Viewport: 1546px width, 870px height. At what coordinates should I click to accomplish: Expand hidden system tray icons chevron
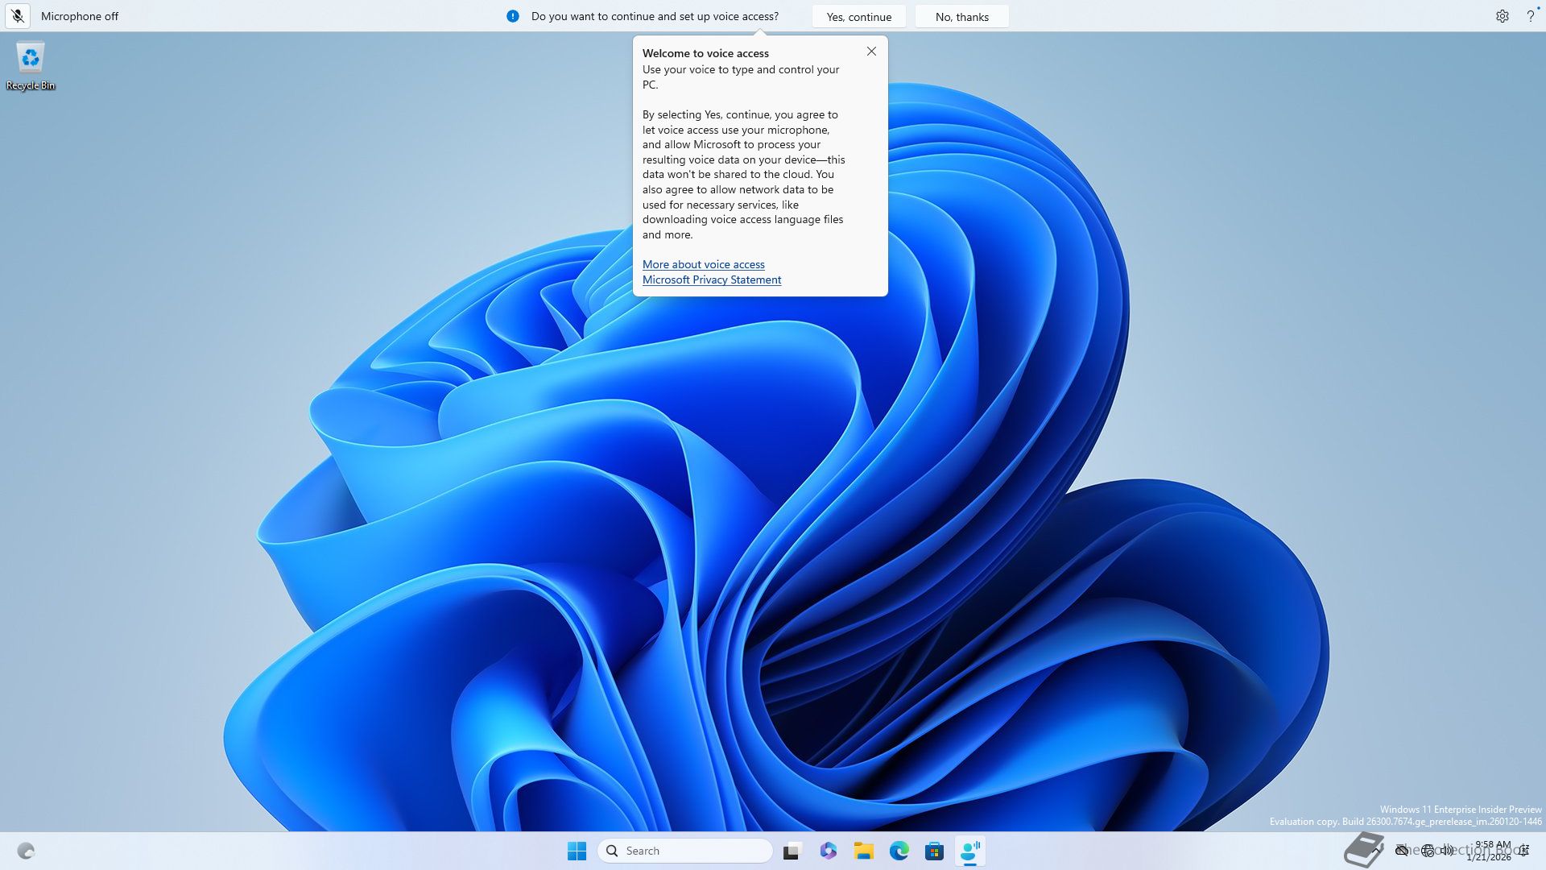1378,850
